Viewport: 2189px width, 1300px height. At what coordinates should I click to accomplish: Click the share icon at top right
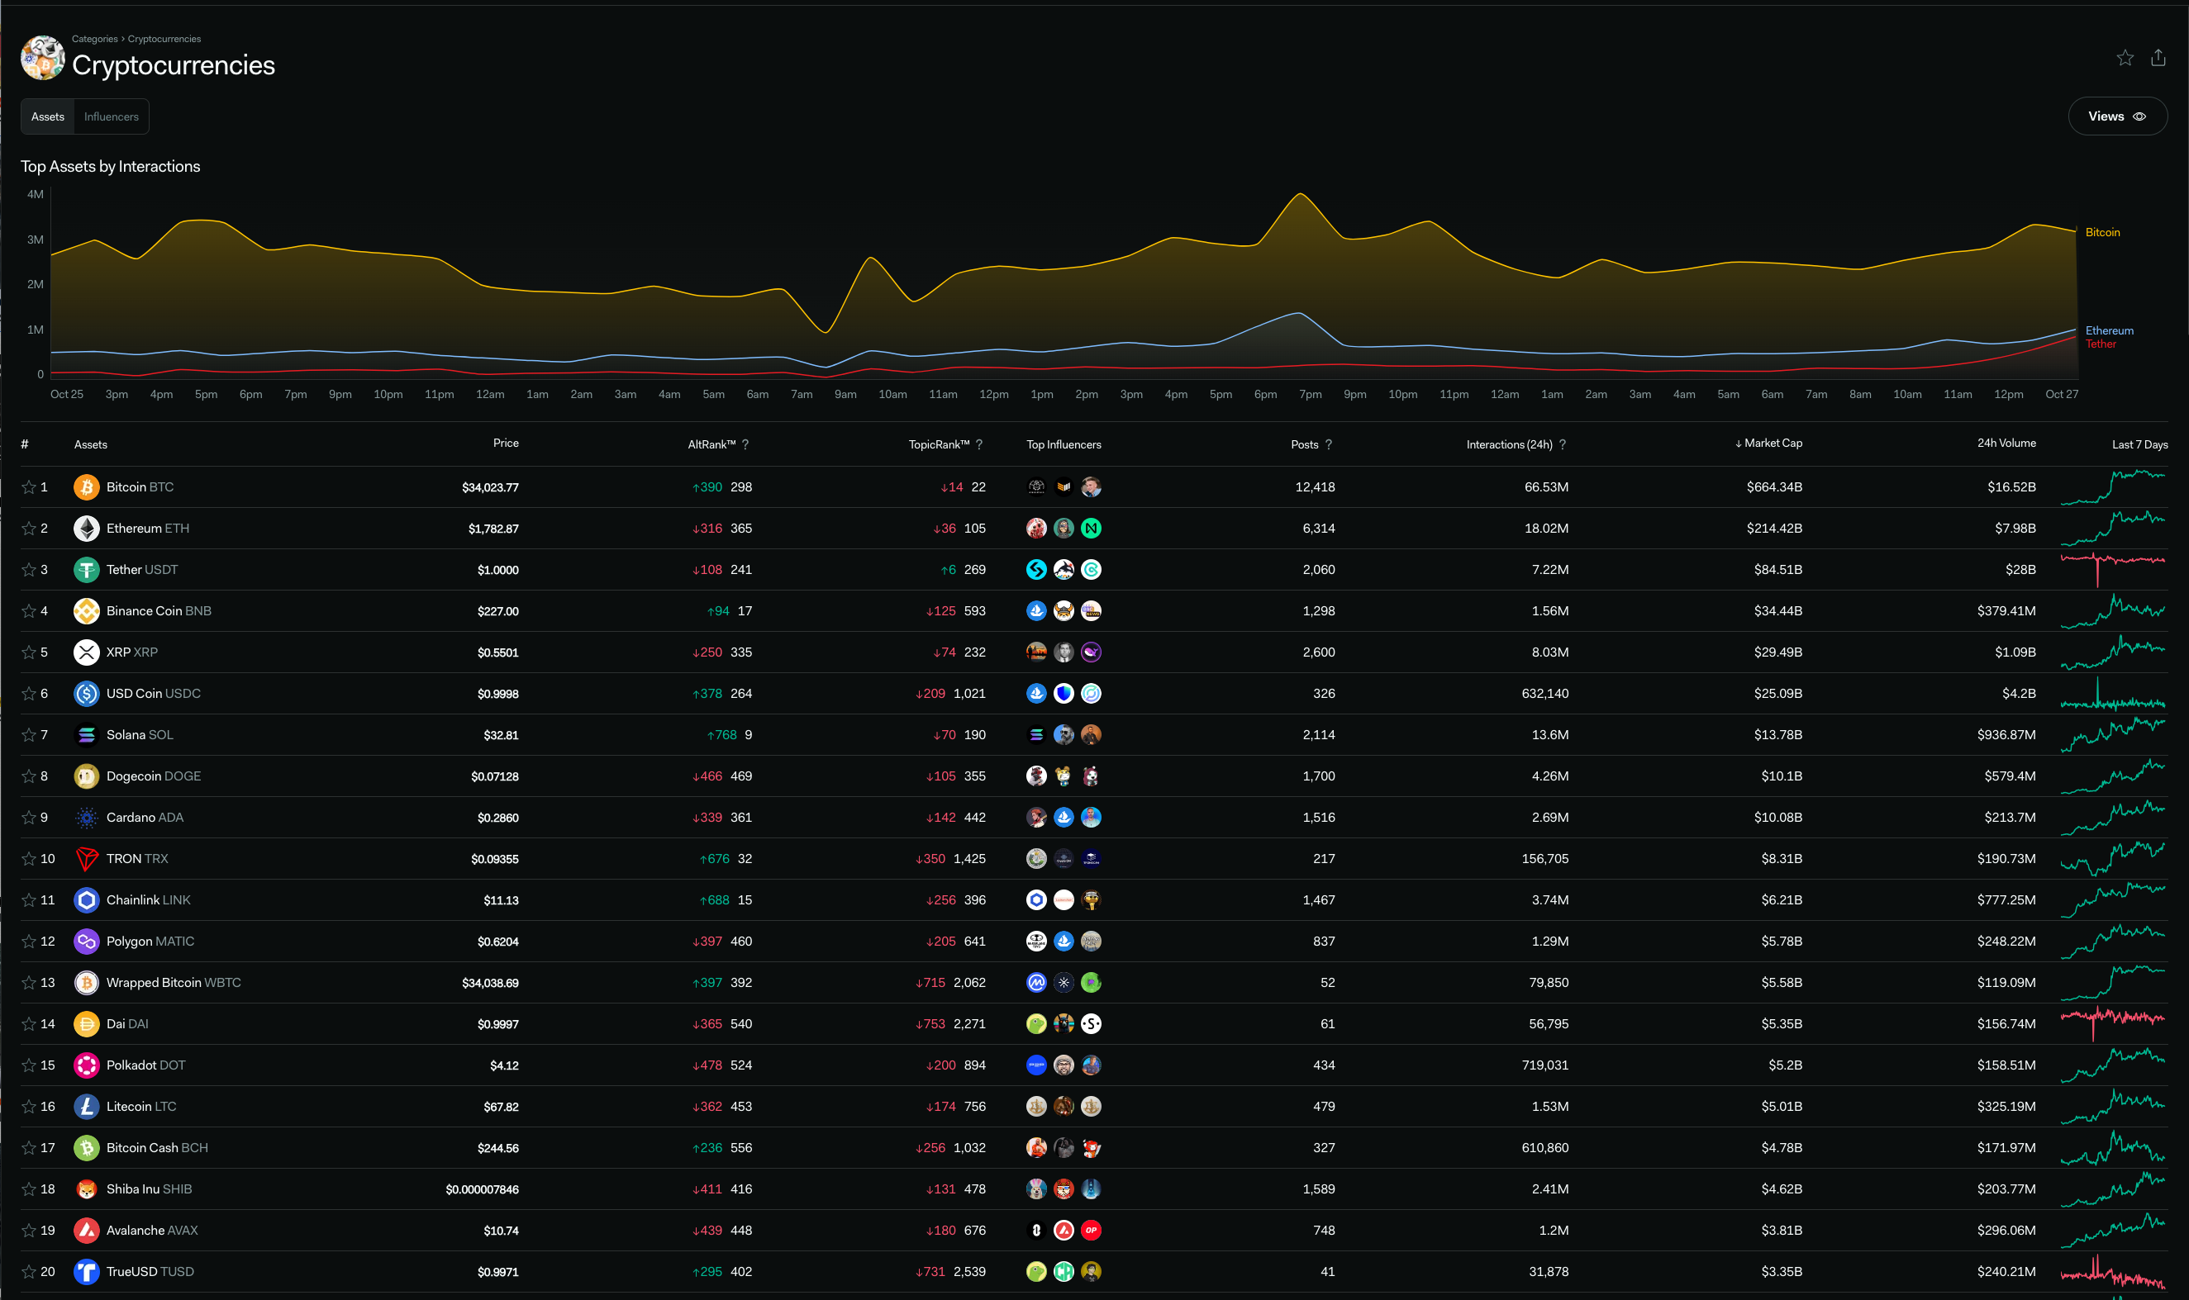pyautogui.click(x=2158, y=58)
